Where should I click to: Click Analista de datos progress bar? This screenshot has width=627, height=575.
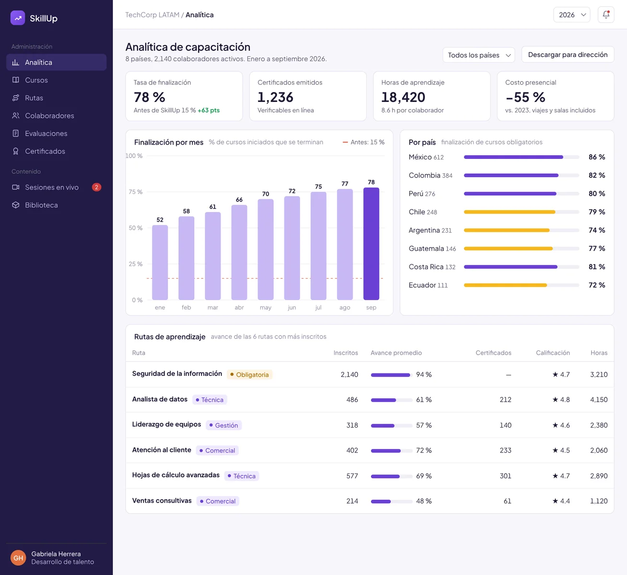click(x=392, y=400)
